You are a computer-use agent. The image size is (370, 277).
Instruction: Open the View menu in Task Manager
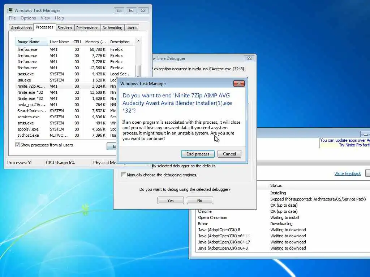point(45,18)
